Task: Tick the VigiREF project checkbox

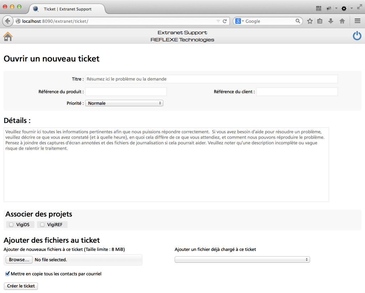Action: point(42,225)
